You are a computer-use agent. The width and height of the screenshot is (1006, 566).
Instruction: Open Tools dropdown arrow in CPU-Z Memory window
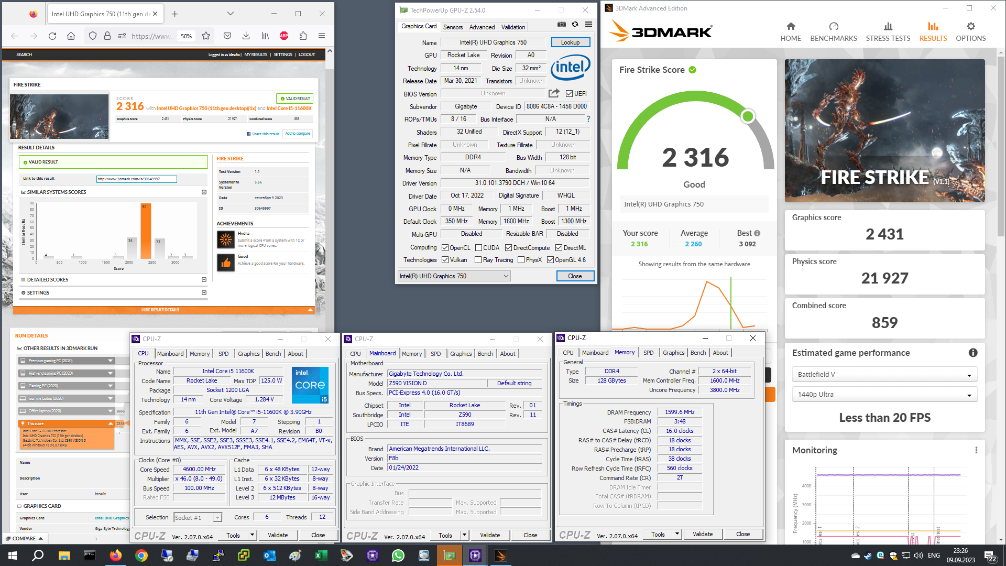pyautogui.click(x=677, y=534)
